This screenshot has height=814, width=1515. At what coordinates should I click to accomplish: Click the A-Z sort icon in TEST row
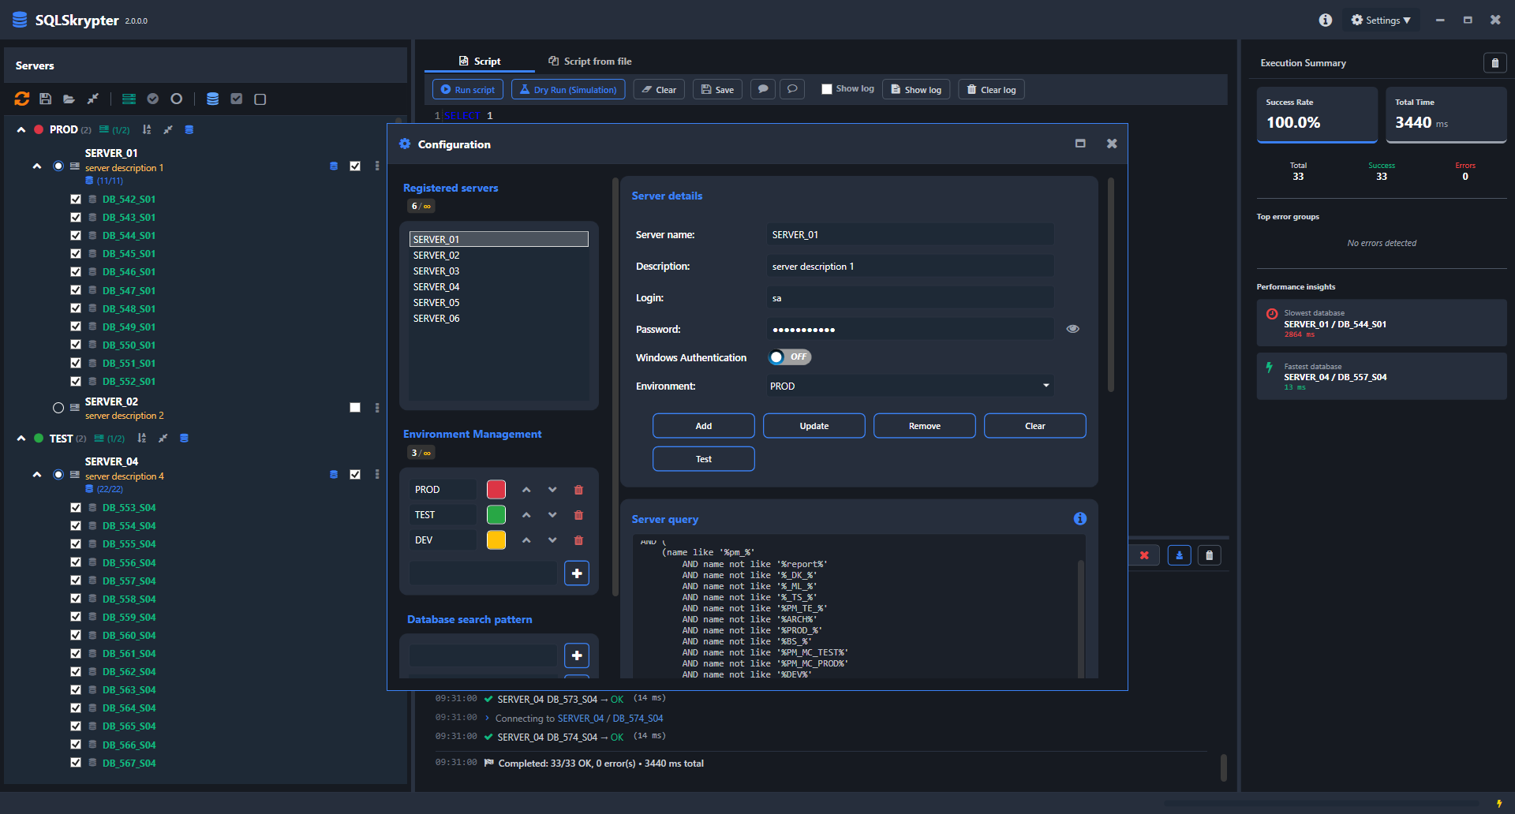pos(142,438)
